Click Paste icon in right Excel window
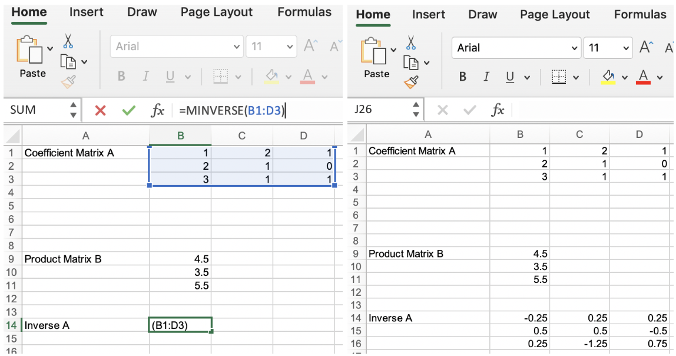The image size is (676, 356). tap(373, 51)
